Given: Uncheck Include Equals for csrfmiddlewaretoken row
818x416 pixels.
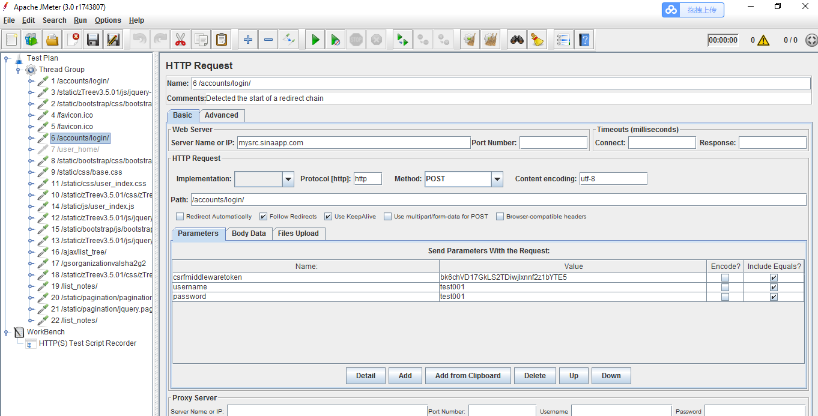Looking at the screenshot, I should [x=774, y=278].
